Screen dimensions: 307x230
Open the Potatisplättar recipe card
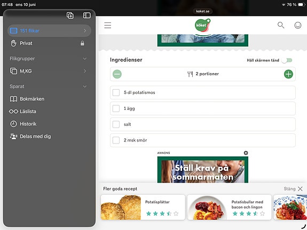click(x=143, y=207)
